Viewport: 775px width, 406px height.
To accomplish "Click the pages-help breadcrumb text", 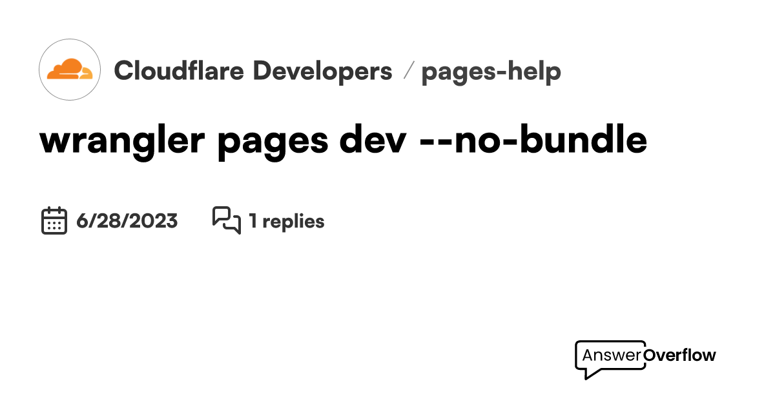I will click(492, 72).
